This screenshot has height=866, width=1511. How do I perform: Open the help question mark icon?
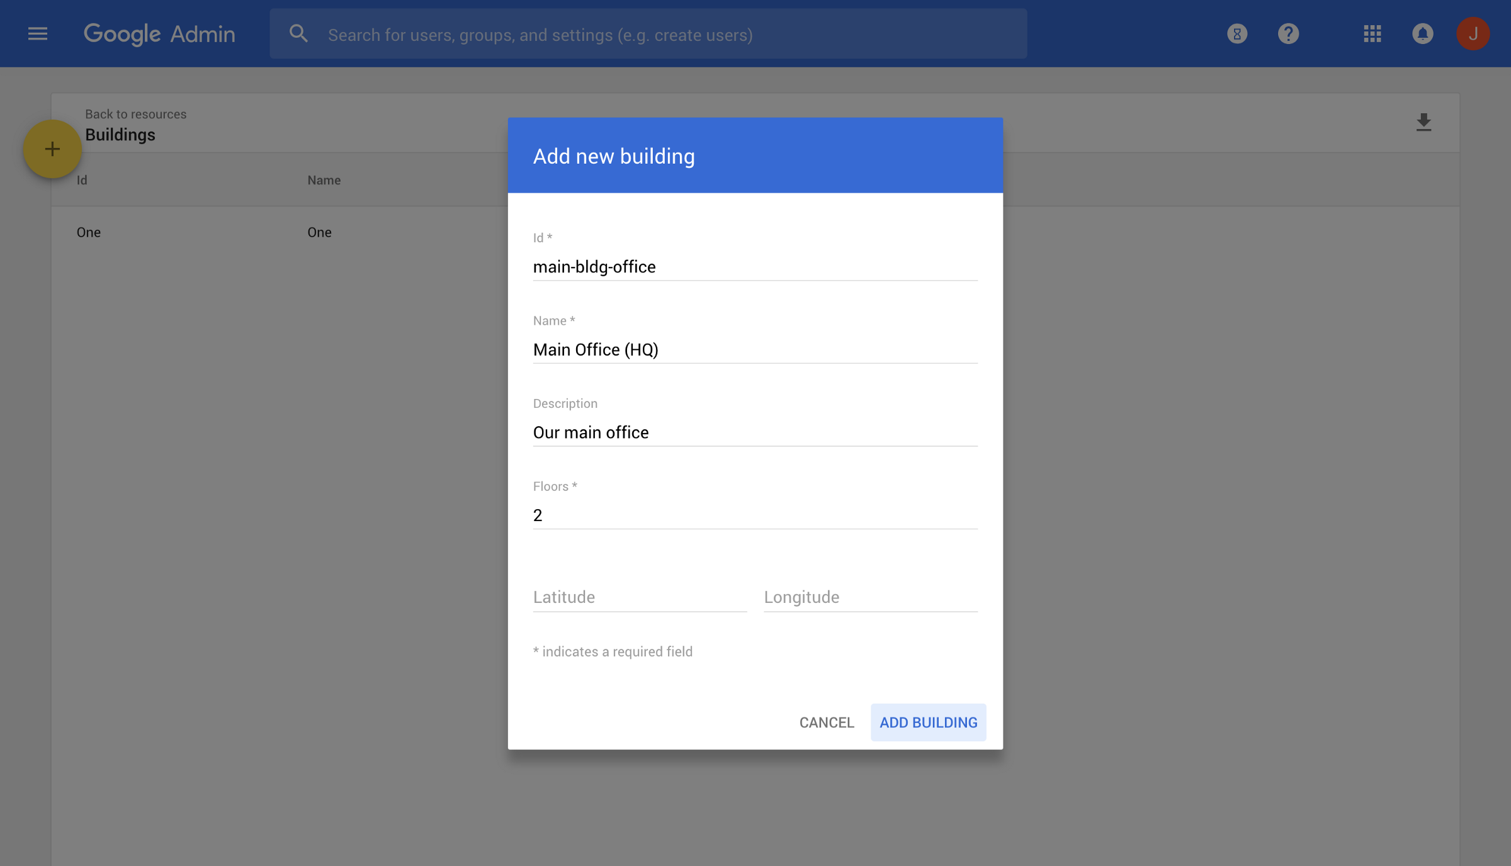click(x=1288, y=34)
